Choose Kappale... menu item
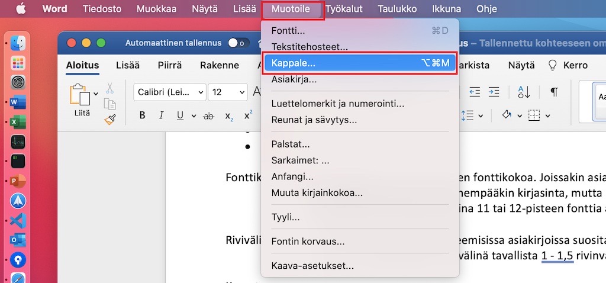This screenshot has height=283, width=606. tap(360, 63)
